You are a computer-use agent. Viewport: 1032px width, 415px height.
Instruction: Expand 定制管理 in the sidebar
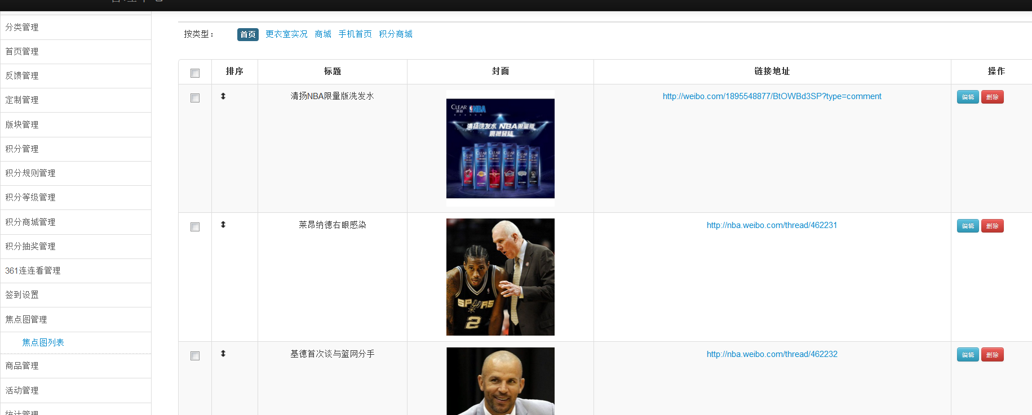76,100
